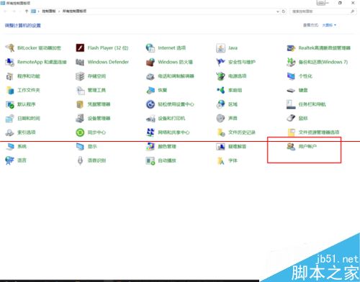Image resolution: width=360 pixels, height=282 pixels.
Task: Open Credential Manager safe icon
Action: click(80, 104)
